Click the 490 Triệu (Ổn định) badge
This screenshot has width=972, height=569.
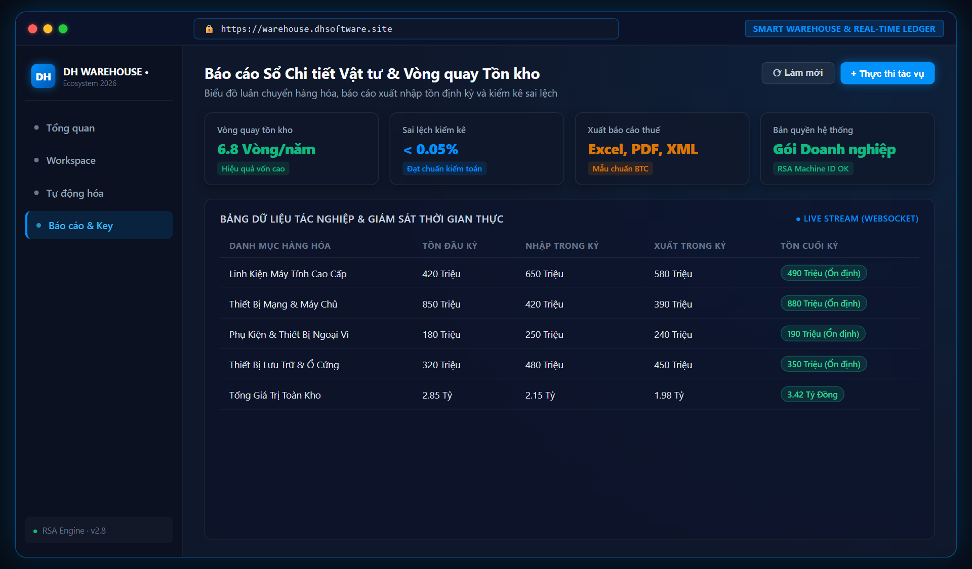coord(824,273)
